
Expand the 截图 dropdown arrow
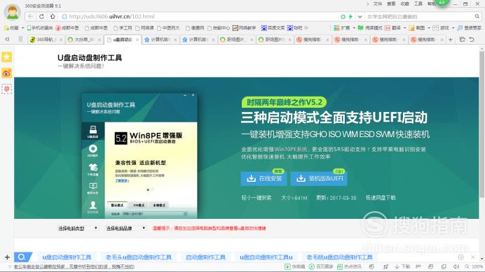[x=429, y=28]
